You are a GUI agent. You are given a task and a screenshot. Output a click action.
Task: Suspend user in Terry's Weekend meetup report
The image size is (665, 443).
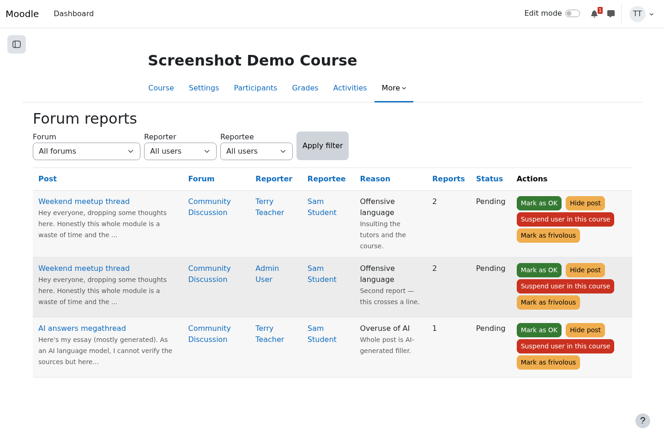pyautogui.click(x=565, y=220)
